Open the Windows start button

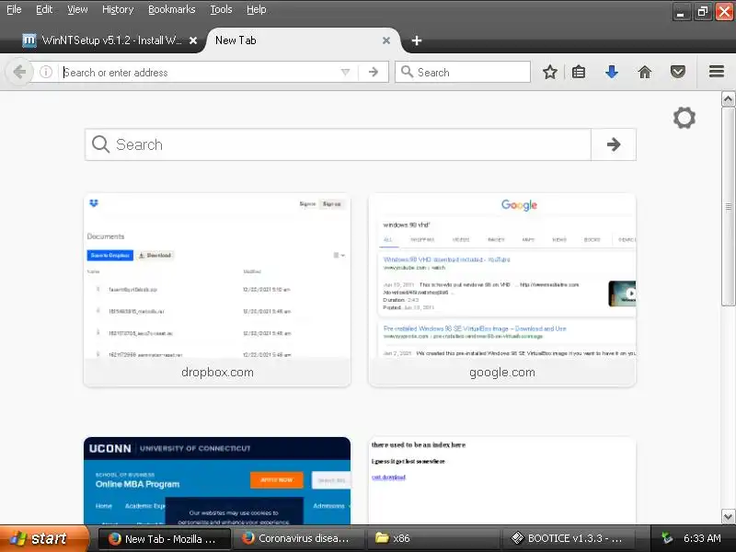[x=44, y=538]
